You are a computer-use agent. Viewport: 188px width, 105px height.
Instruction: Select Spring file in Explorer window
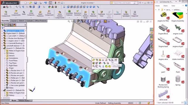coord(178,81)
